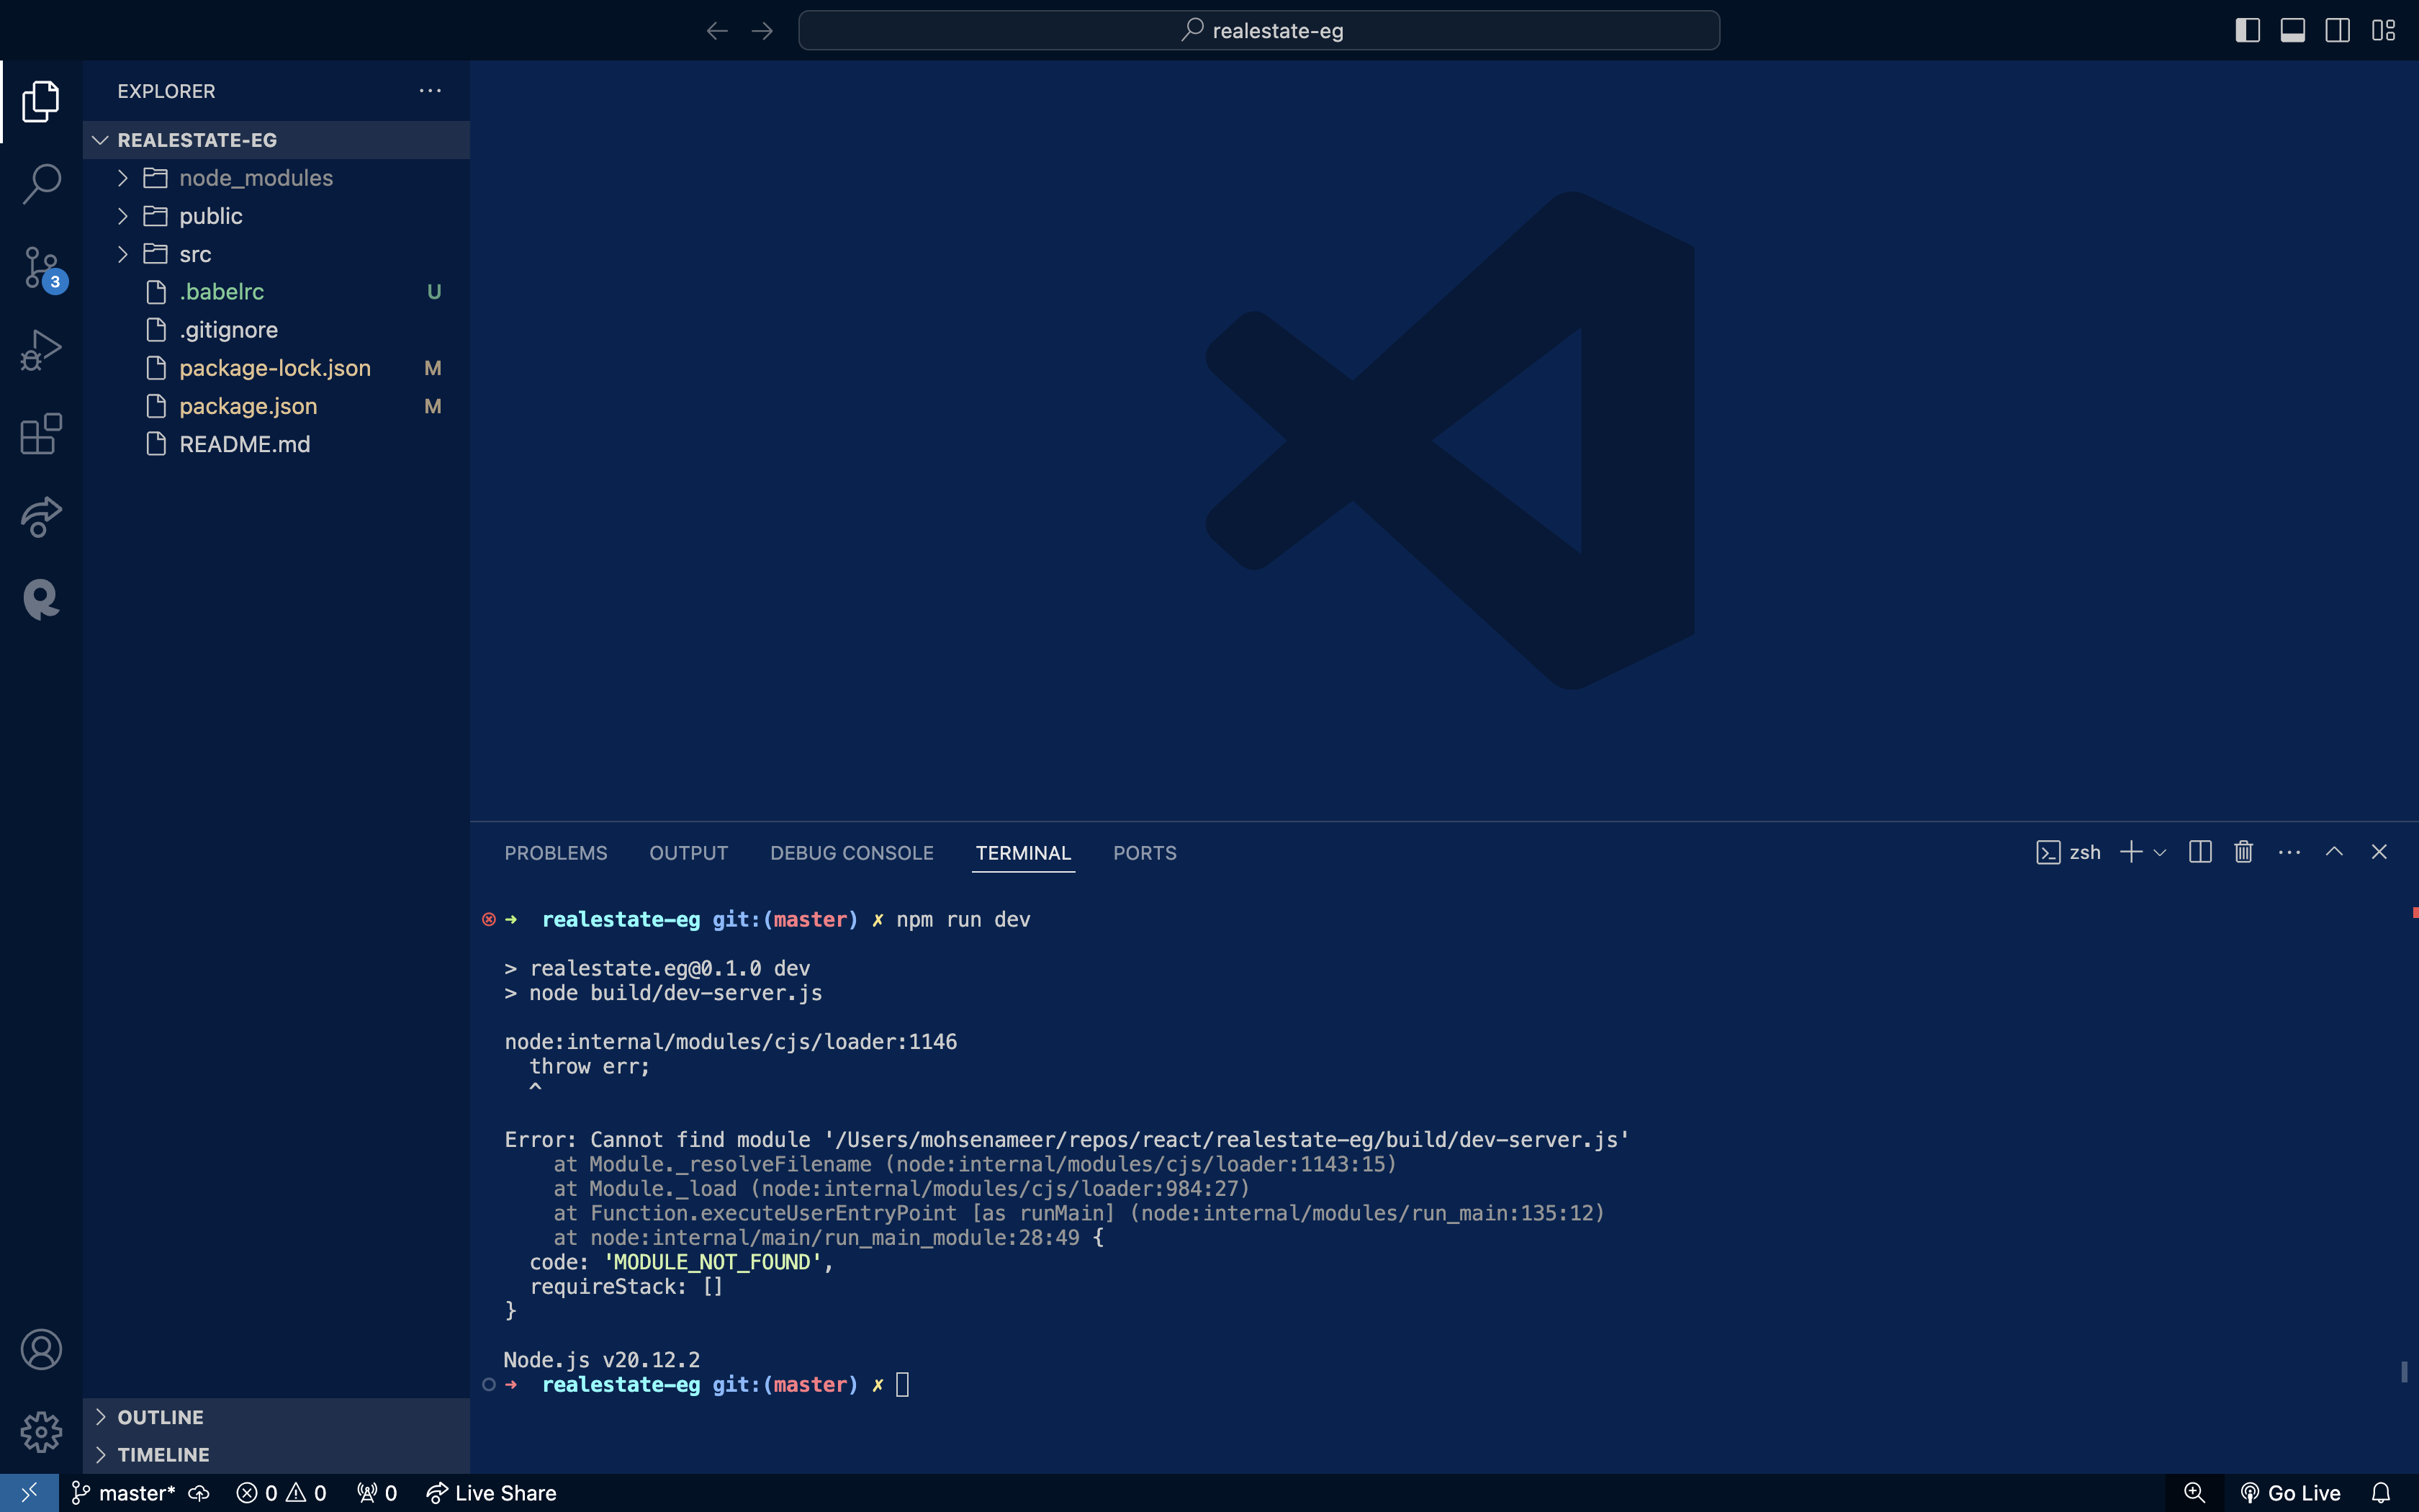The width and height of the screenshot is (2419, 1512).
Task: Expand the src folder
Action: click(277, 254)
